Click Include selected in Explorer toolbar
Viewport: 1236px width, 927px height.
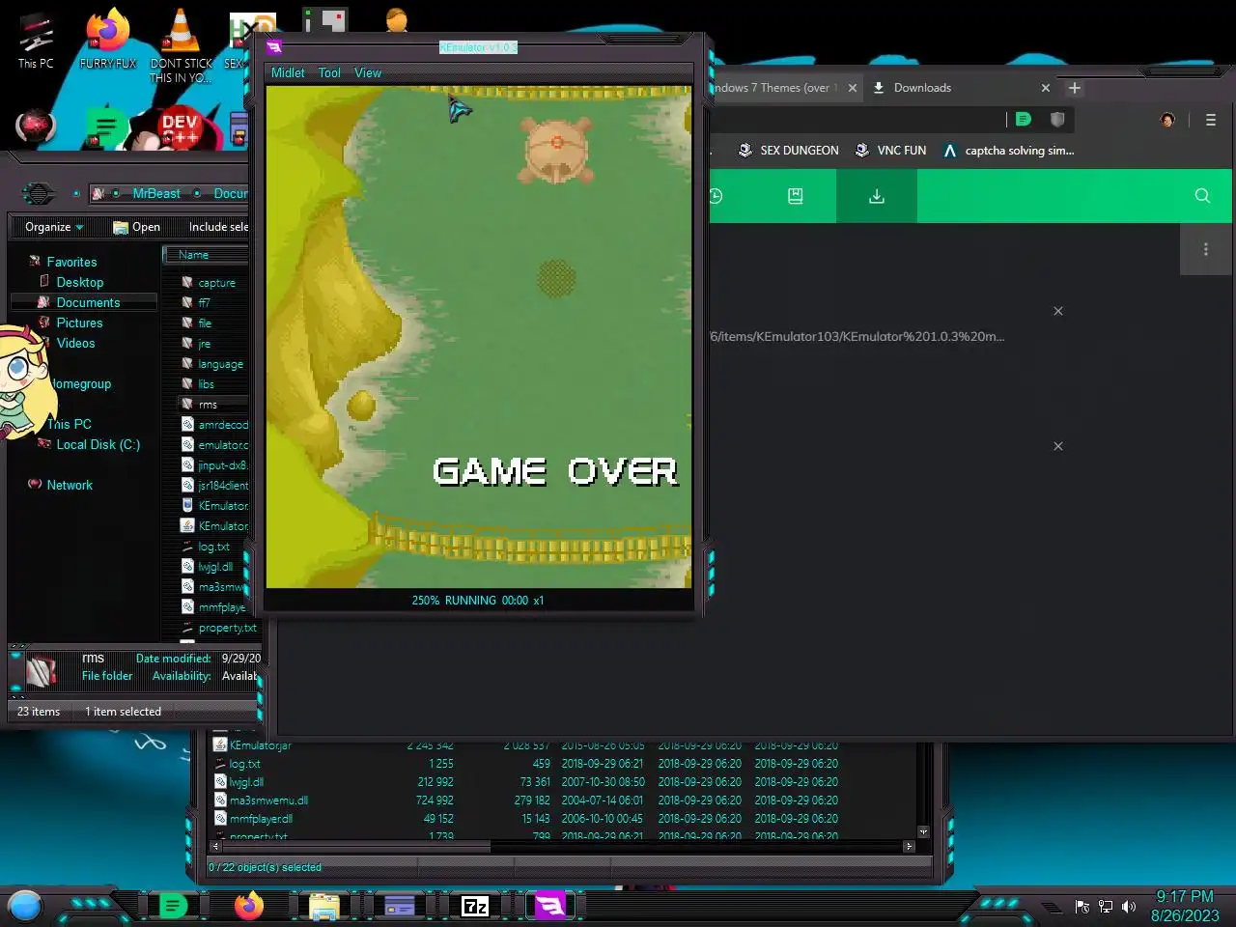coord(218,227)
